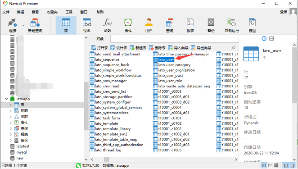Toggle the left navigation pane
This screenshot has height=169, width=298.
click(286, 165)
